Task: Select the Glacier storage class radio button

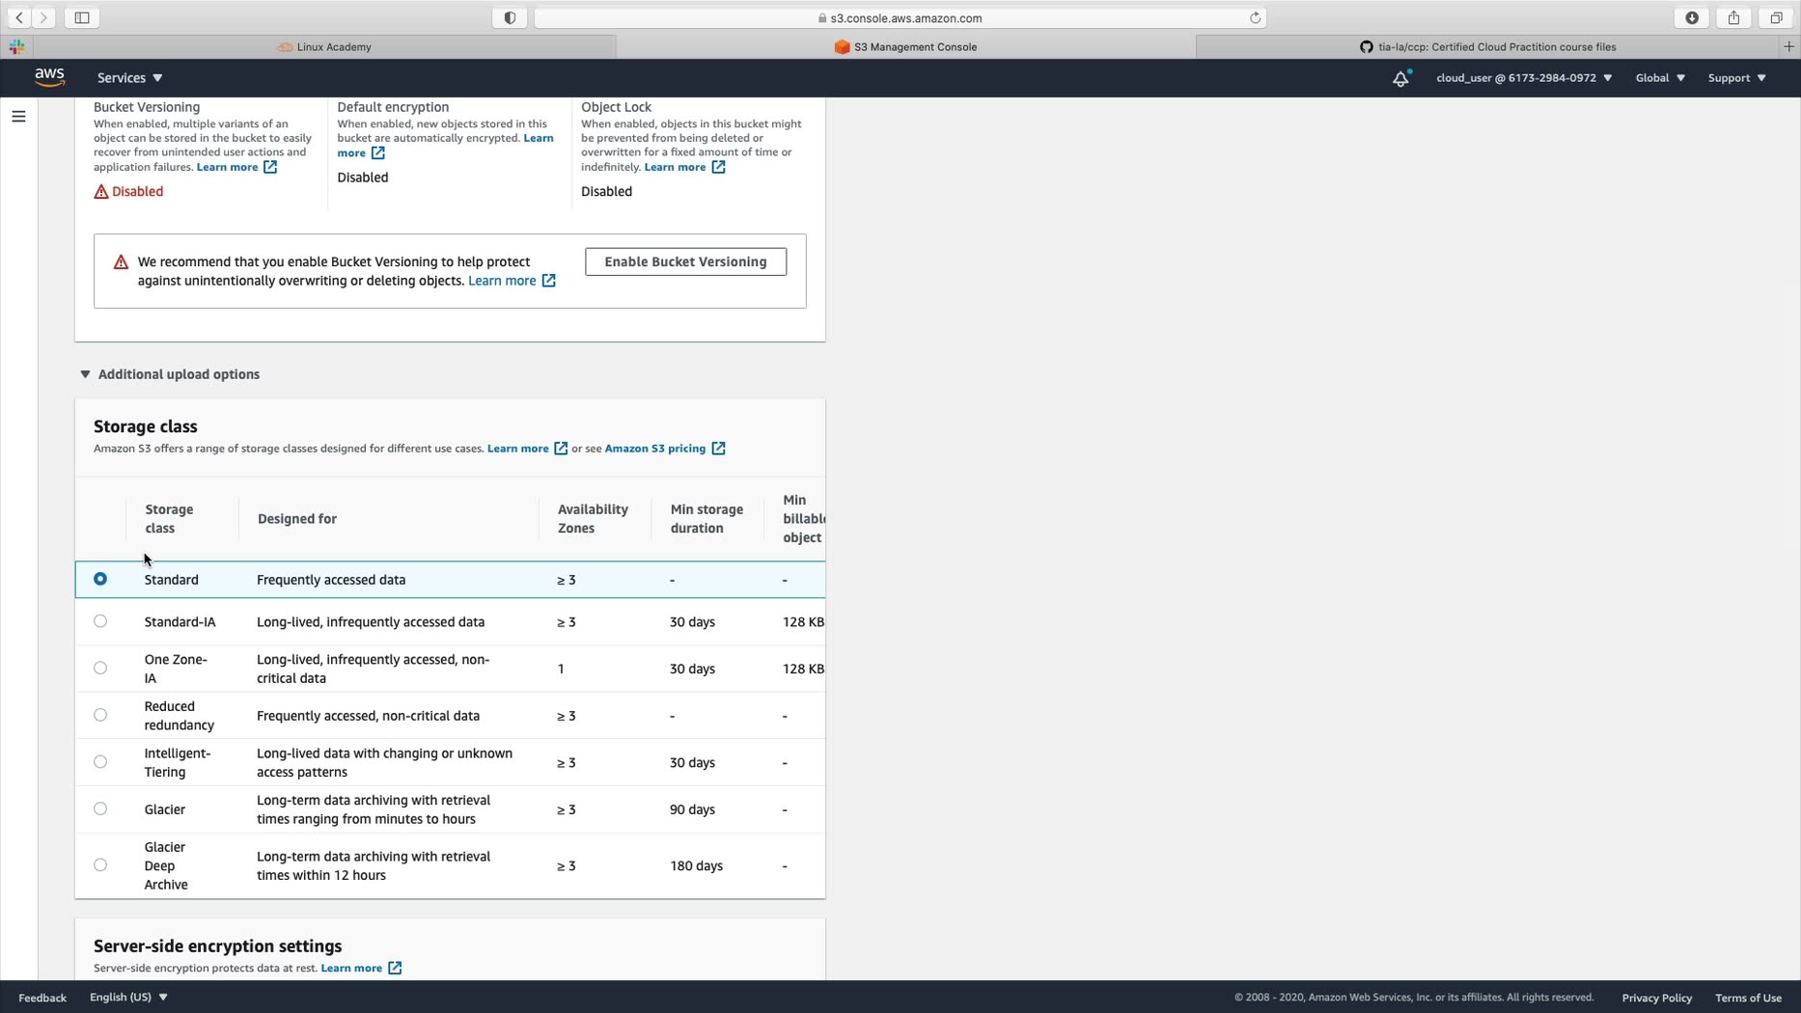Action: pos(100,808)
